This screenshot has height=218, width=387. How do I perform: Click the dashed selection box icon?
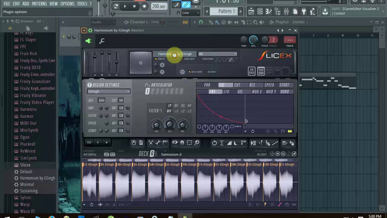coord(189,143)
